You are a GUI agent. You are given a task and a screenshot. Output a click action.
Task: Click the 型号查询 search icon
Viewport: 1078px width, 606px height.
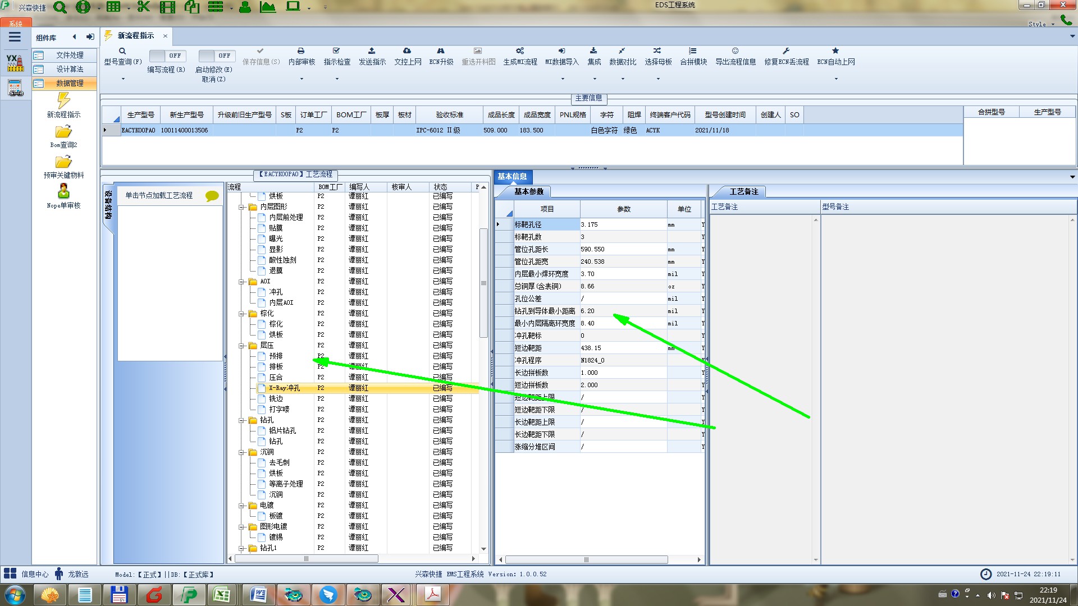point(122,51)
